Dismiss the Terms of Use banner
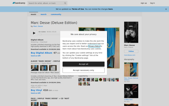 pos(166,9)
